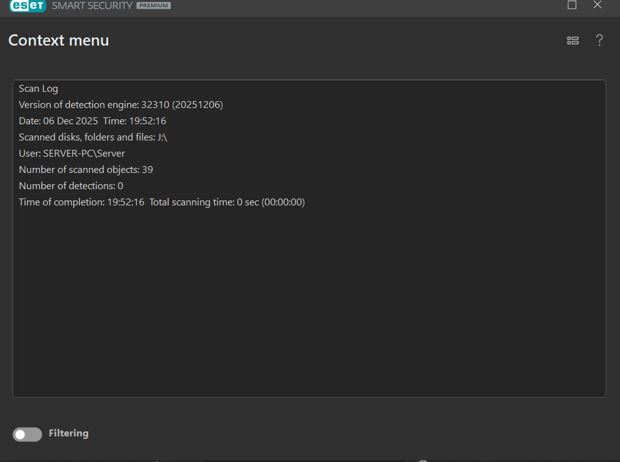Enable the Filtering toggle switch
620x462 pixels.
pos(27,435)
